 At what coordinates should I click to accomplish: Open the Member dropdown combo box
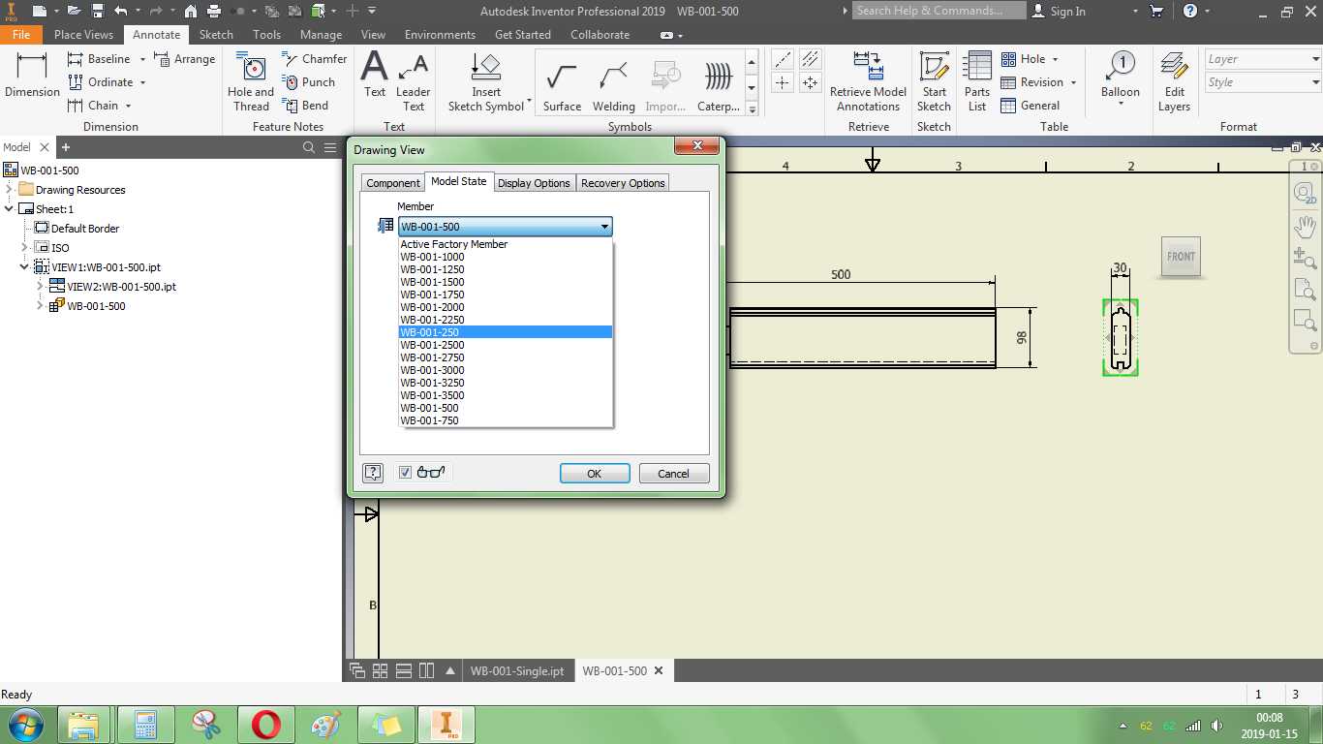pyautogui.click(x=505, y=227)
